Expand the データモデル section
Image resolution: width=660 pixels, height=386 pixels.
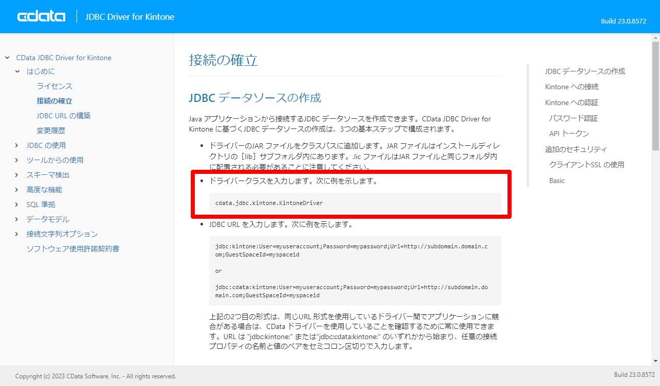point(17,219)
